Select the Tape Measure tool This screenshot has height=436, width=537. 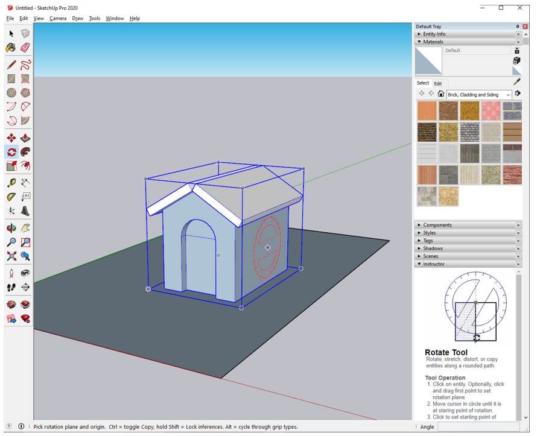(x=11, y=182)
